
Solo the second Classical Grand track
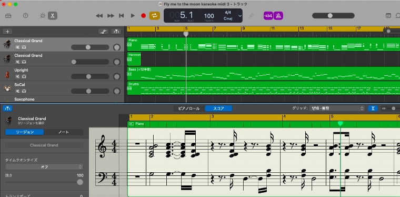(24, 62)
